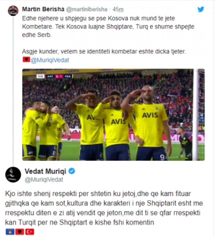Click the Kosovo flag emoji below the reply

(10, 232)
